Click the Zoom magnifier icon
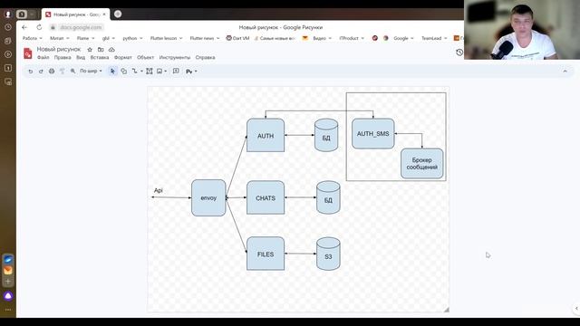 pos(72,71)
